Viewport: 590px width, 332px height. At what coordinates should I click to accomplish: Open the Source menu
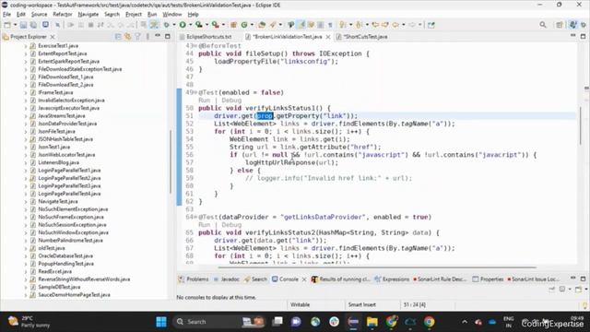pyautogui.click(x=39, y=15)
